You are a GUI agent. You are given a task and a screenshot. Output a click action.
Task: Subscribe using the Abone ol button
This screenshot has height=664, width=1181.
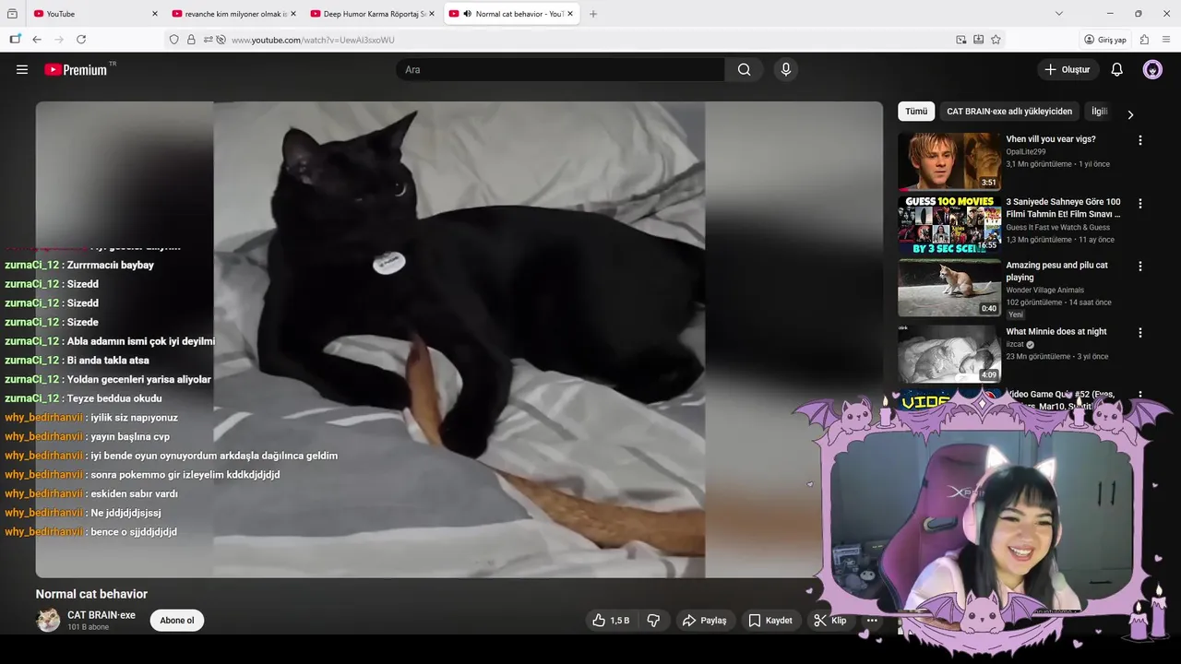[x=177, y=621]
